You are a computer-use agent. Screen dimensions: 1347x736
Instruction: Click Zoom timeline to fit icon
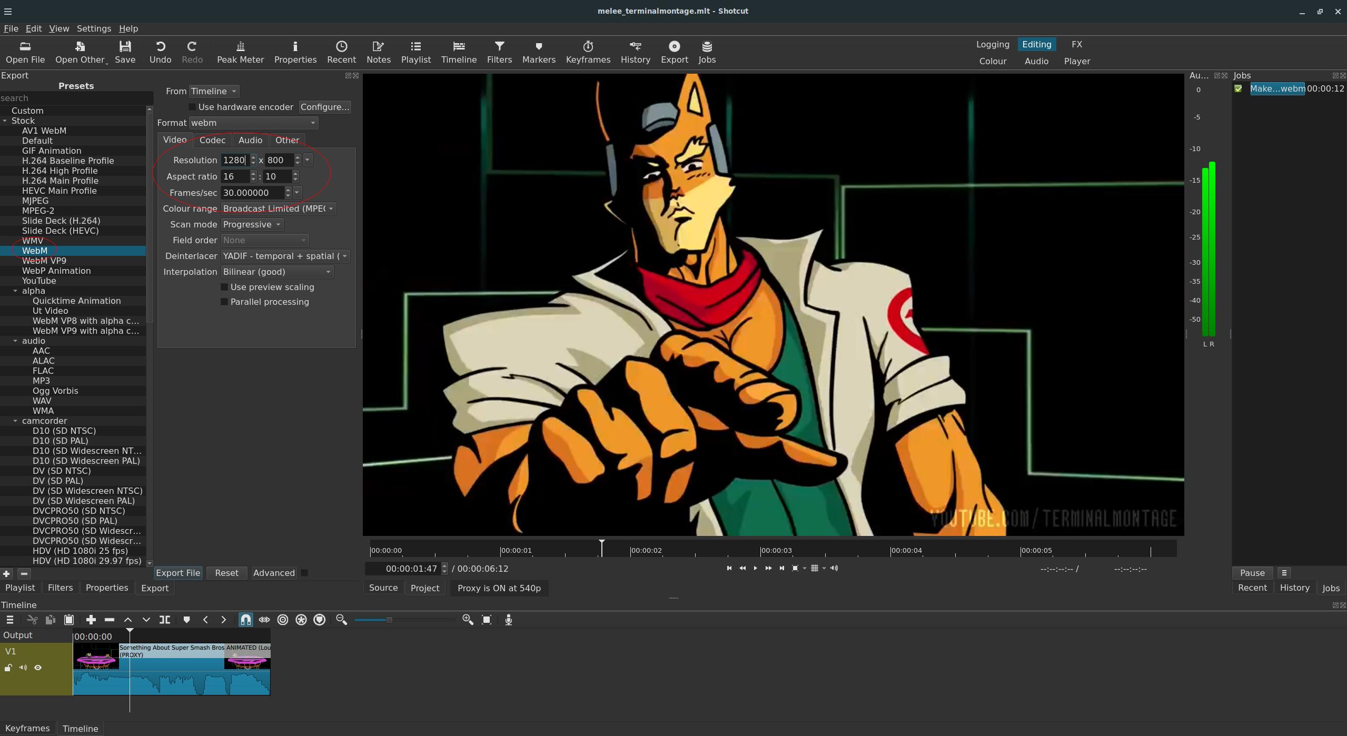487,620
